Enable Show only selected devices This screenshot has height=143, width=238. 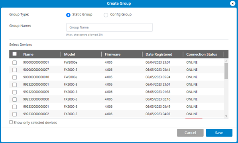[x=11, y=122]
